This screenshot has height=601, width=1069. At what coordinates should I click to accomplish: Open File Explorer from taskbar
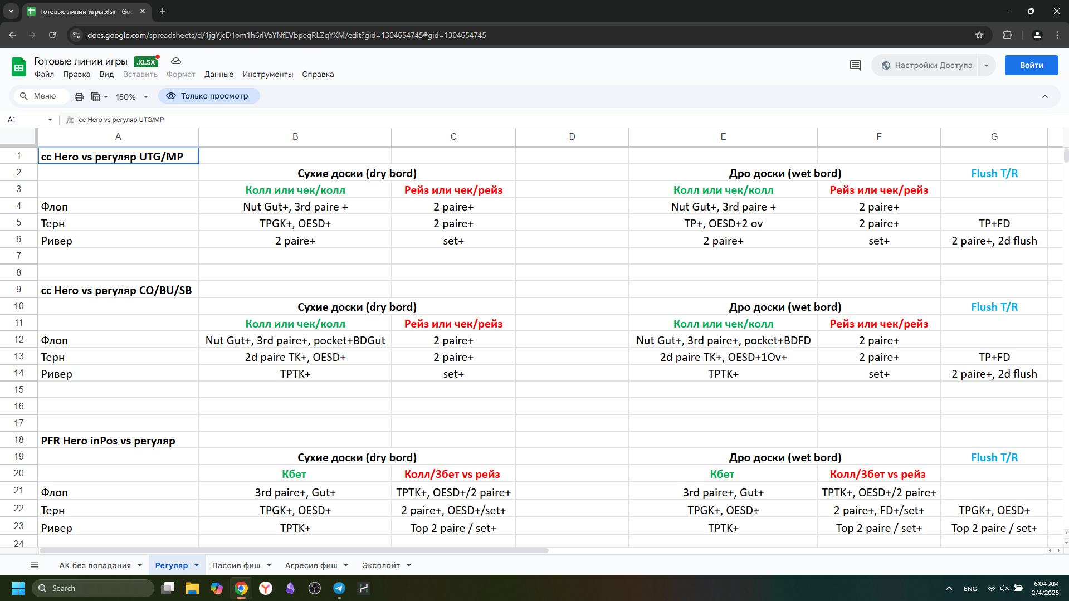click(x=192, y=588)
